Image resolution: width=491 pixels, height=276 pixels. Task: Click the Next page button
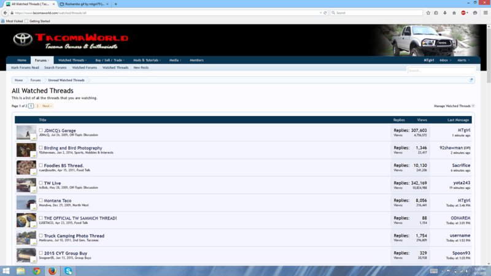[x=47, y=106]
